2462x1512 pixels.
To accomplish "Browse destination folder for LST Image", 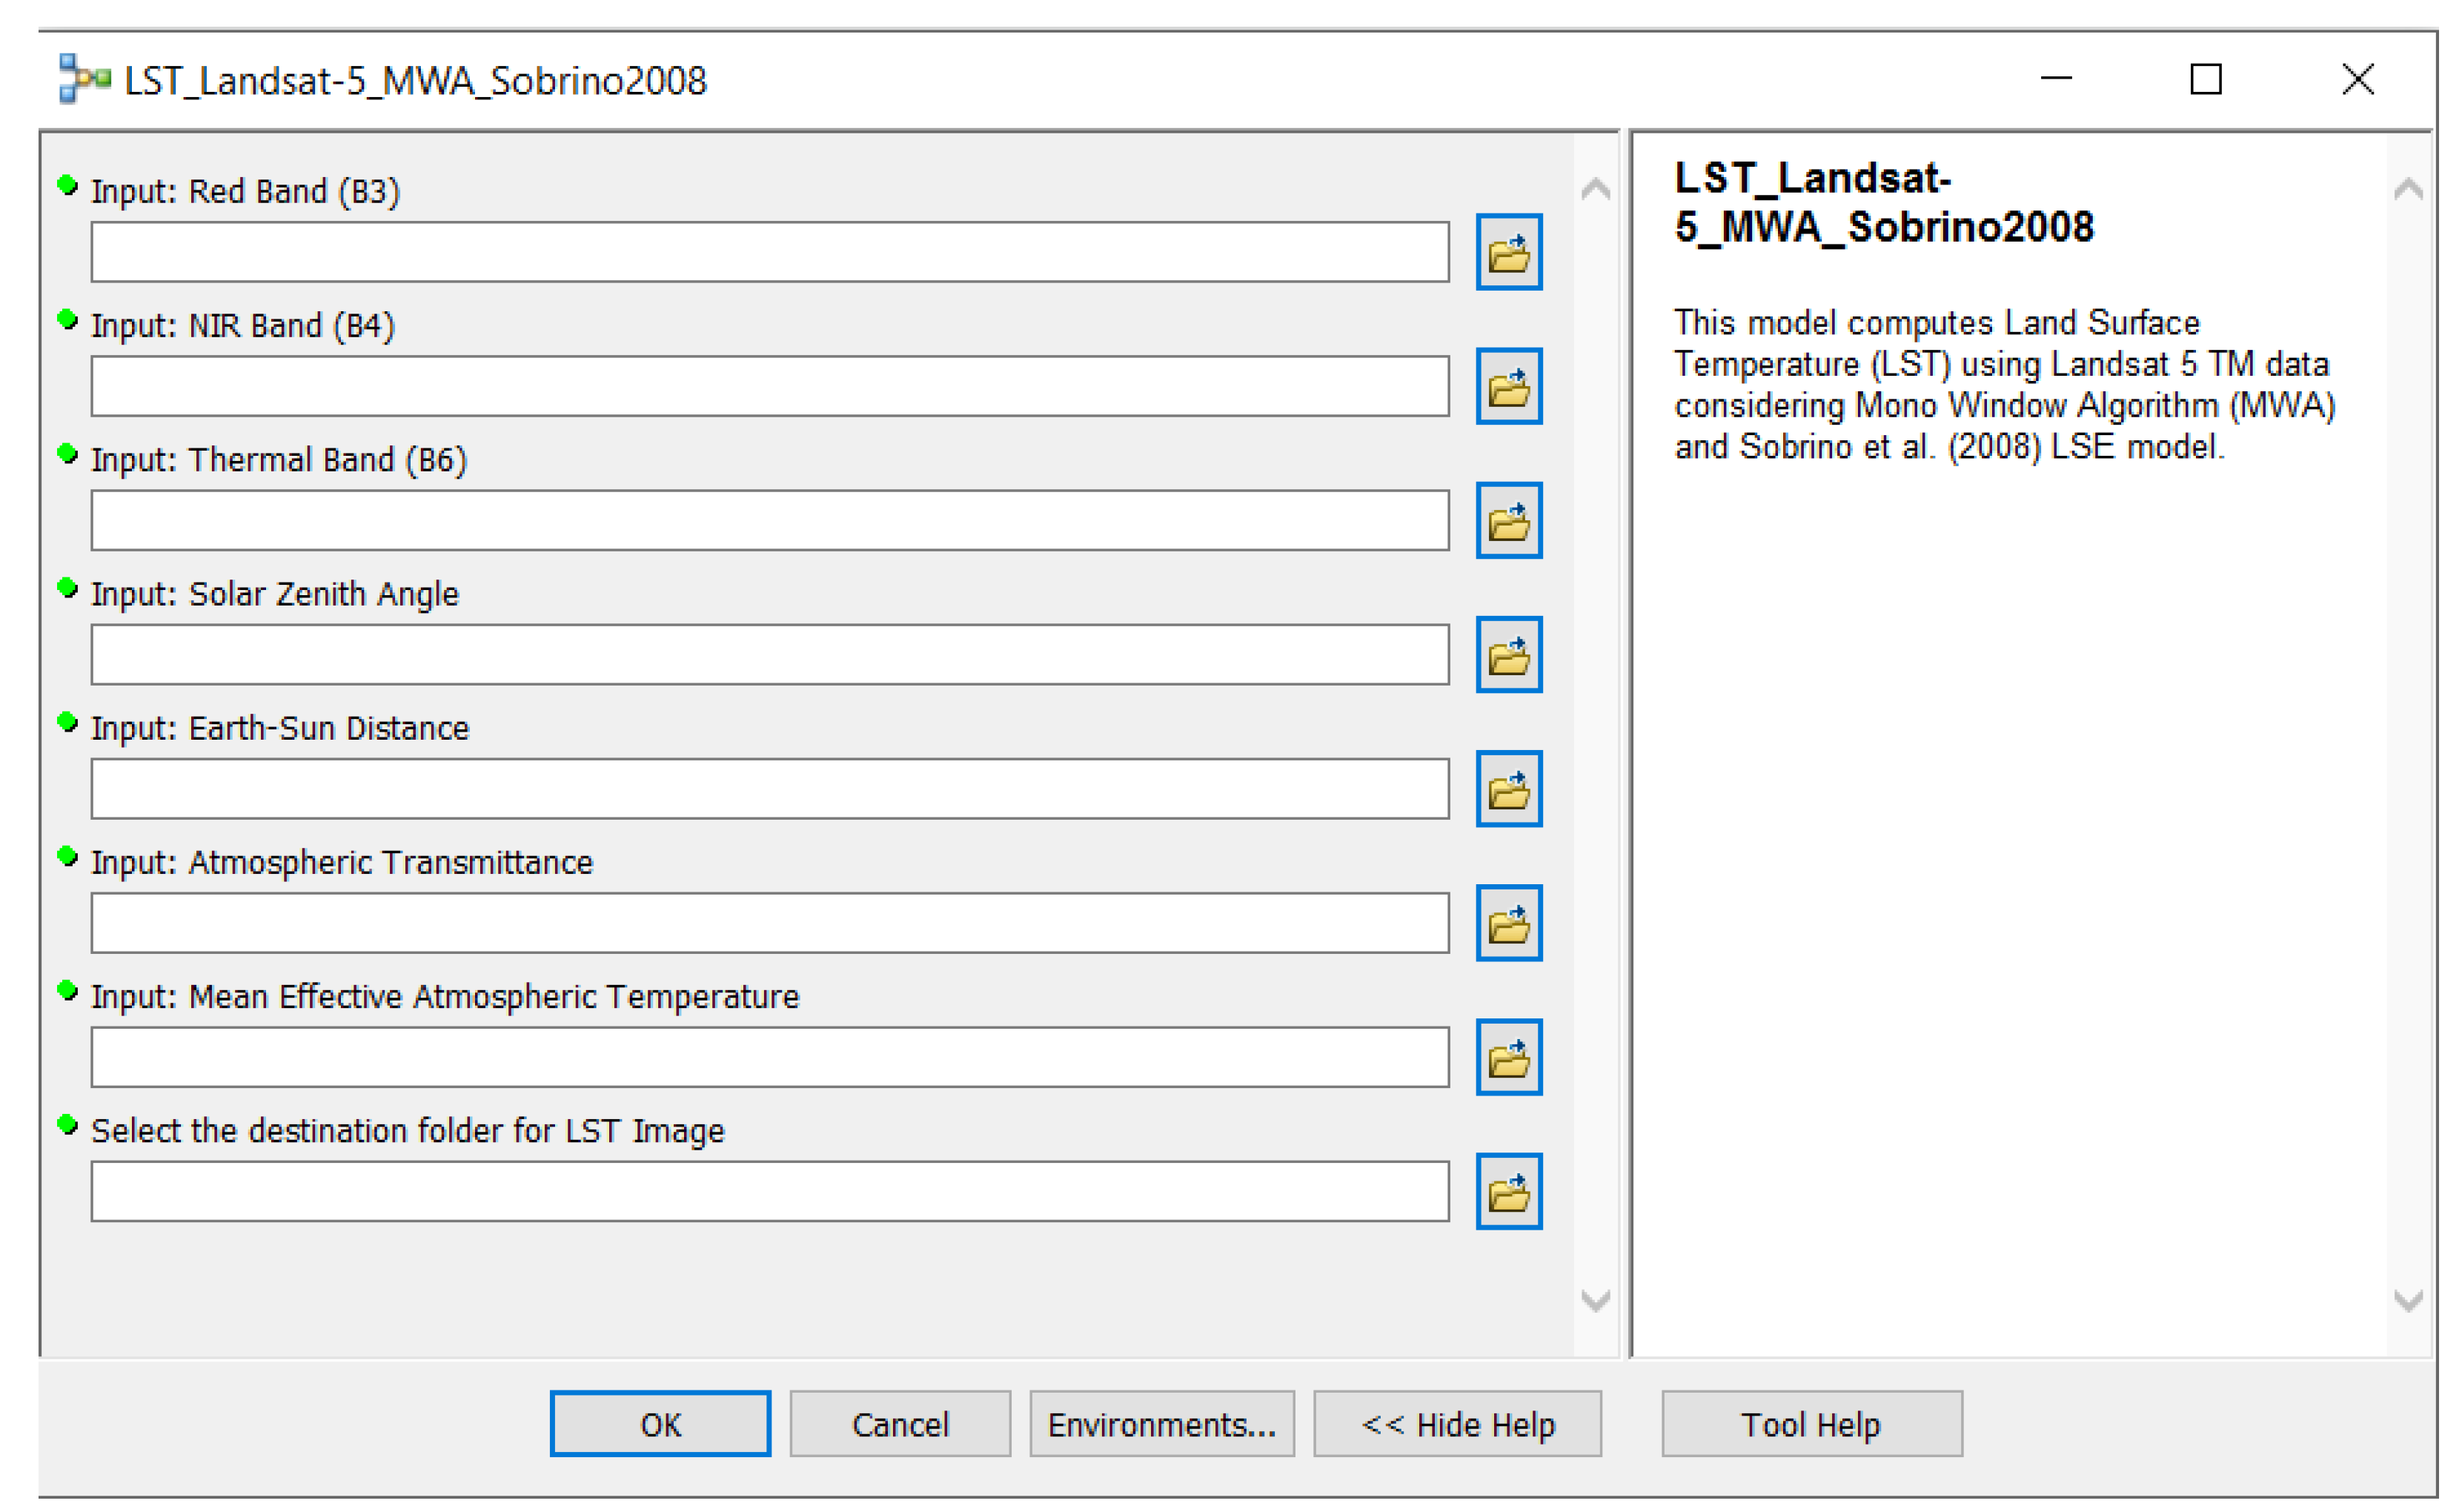I will 1510,1191.
